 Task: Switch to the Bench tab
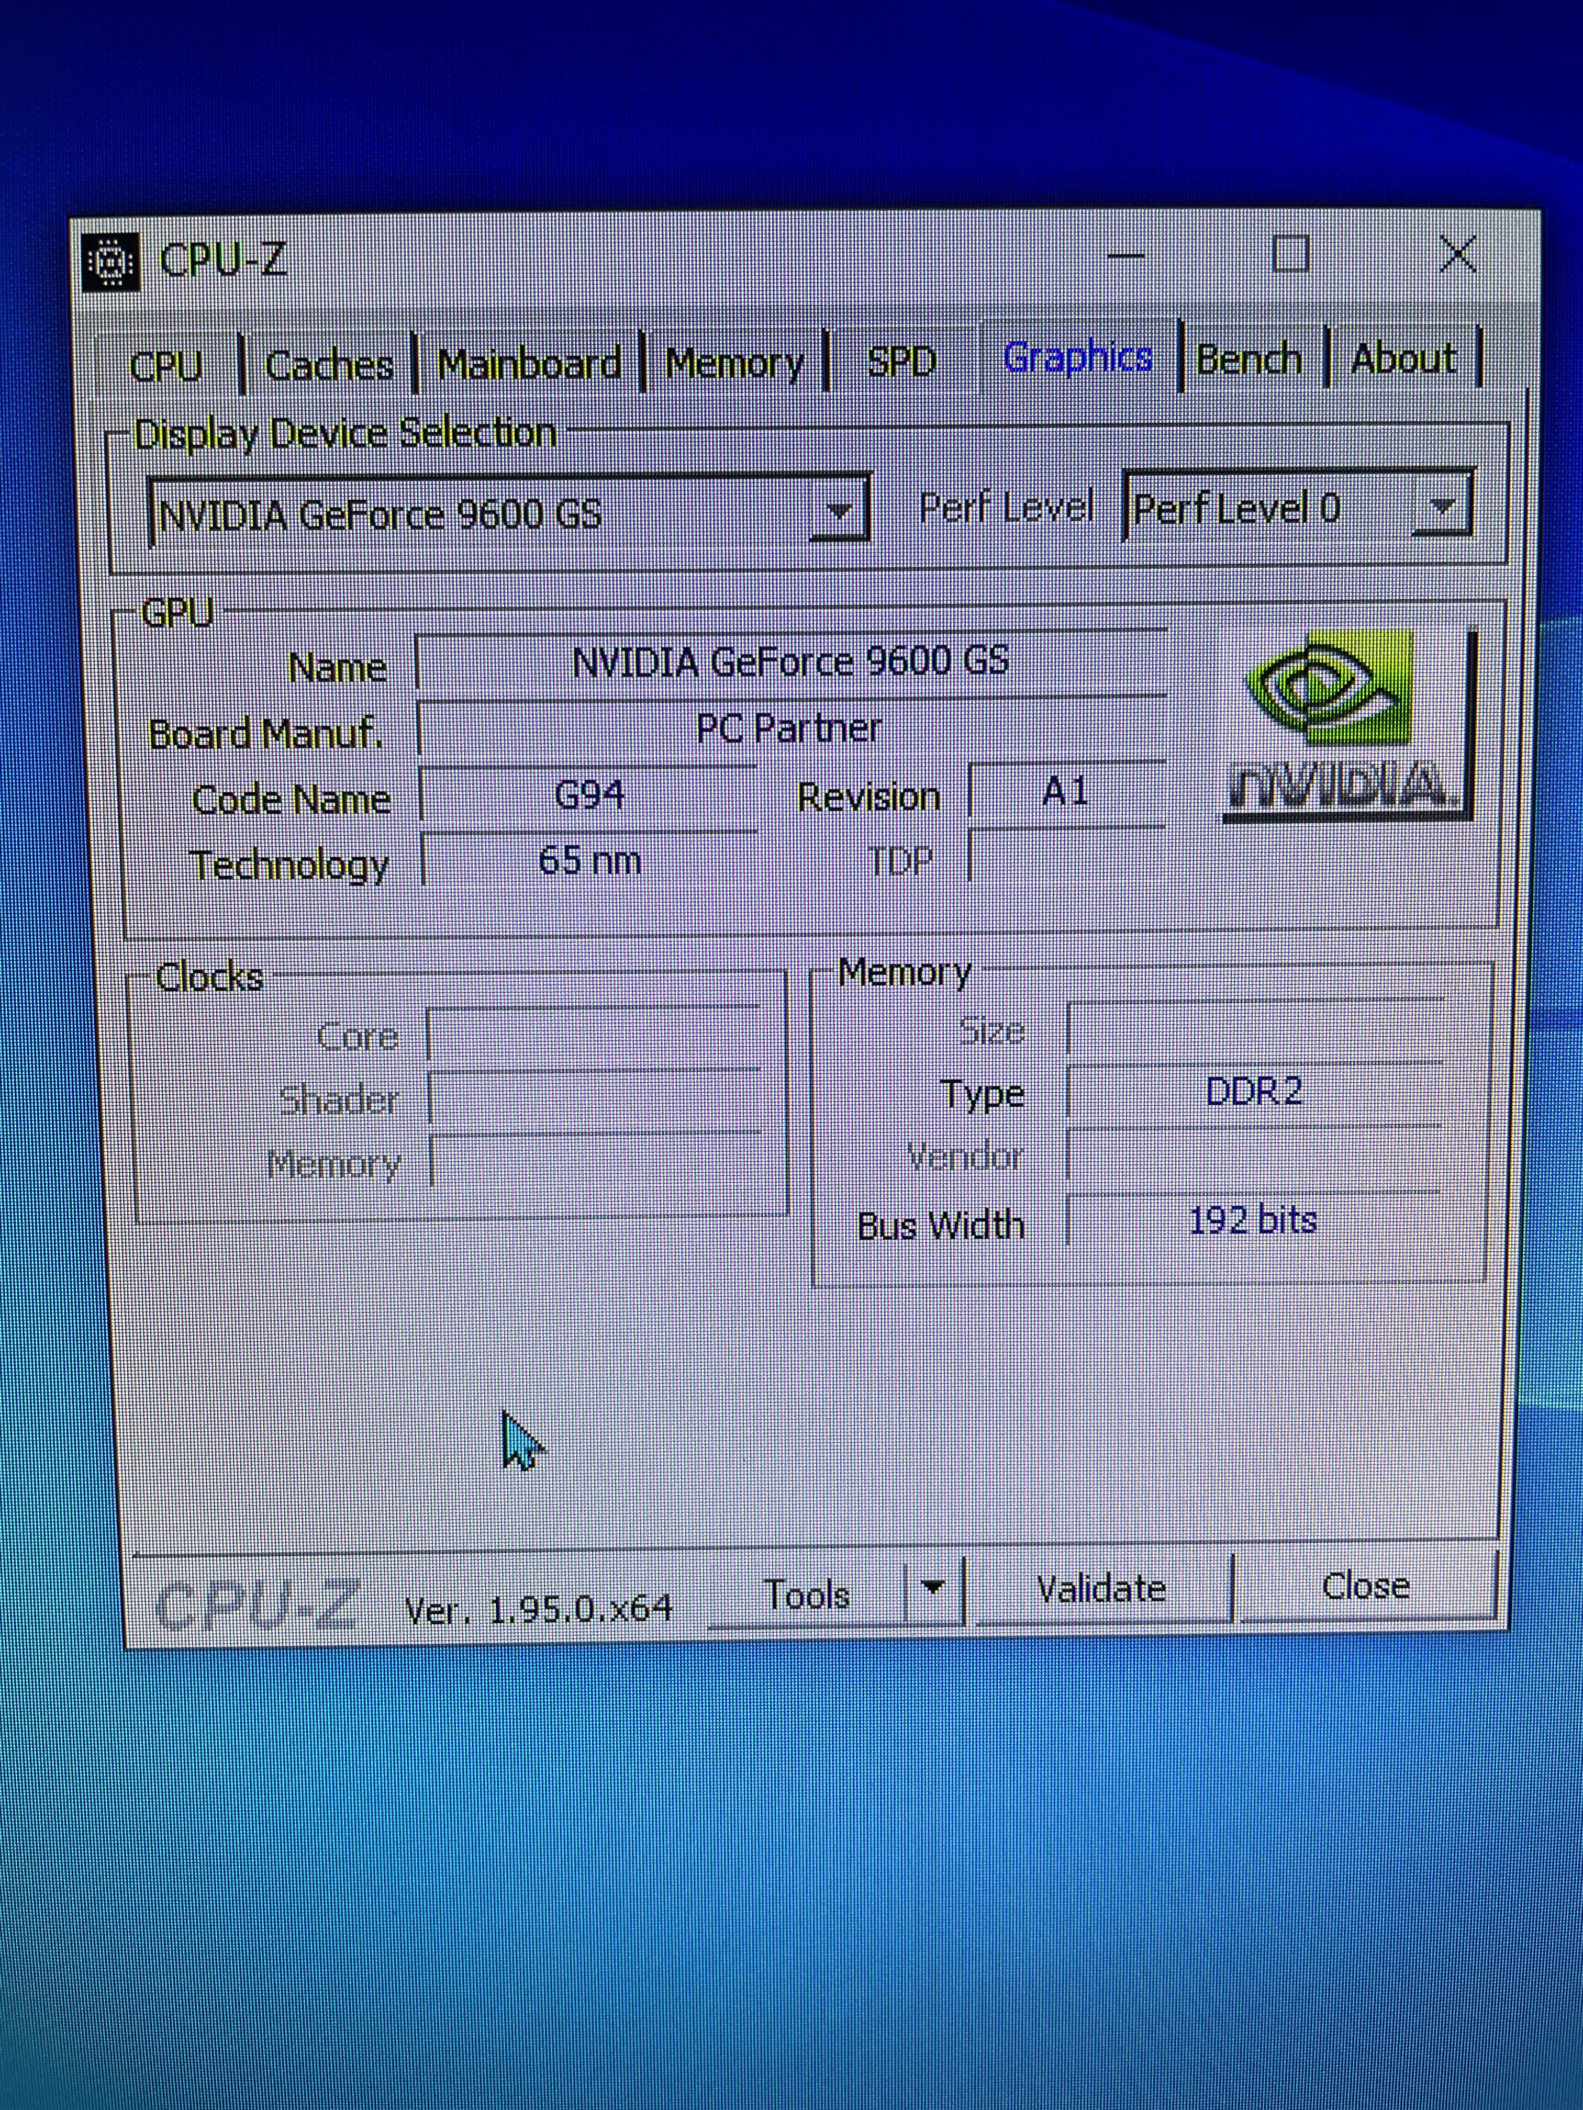[1248, 358]
